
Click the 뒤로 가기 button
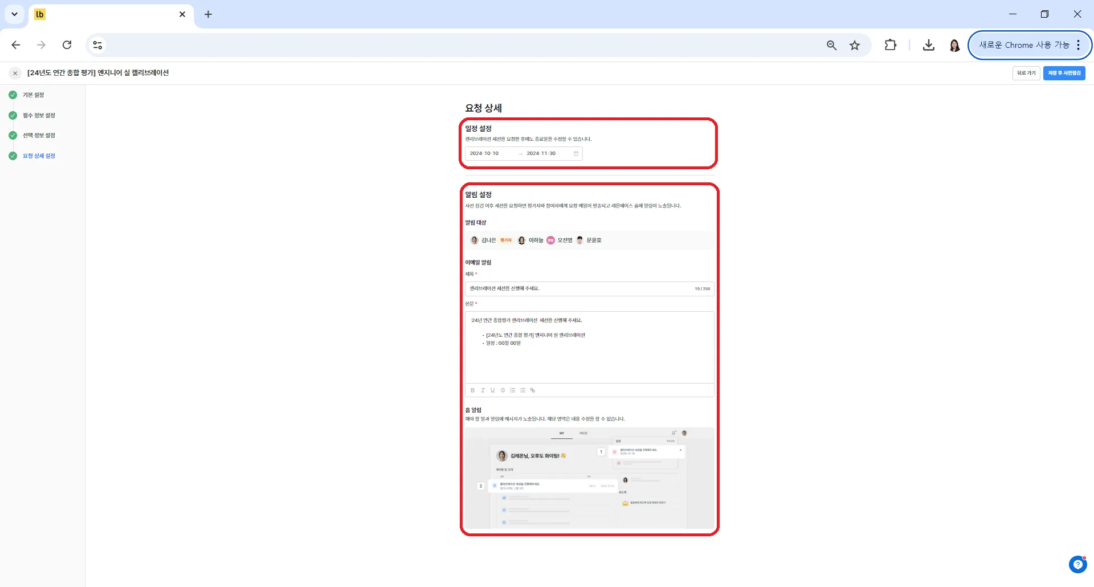pyautogui.click(x=1026, y=73)
